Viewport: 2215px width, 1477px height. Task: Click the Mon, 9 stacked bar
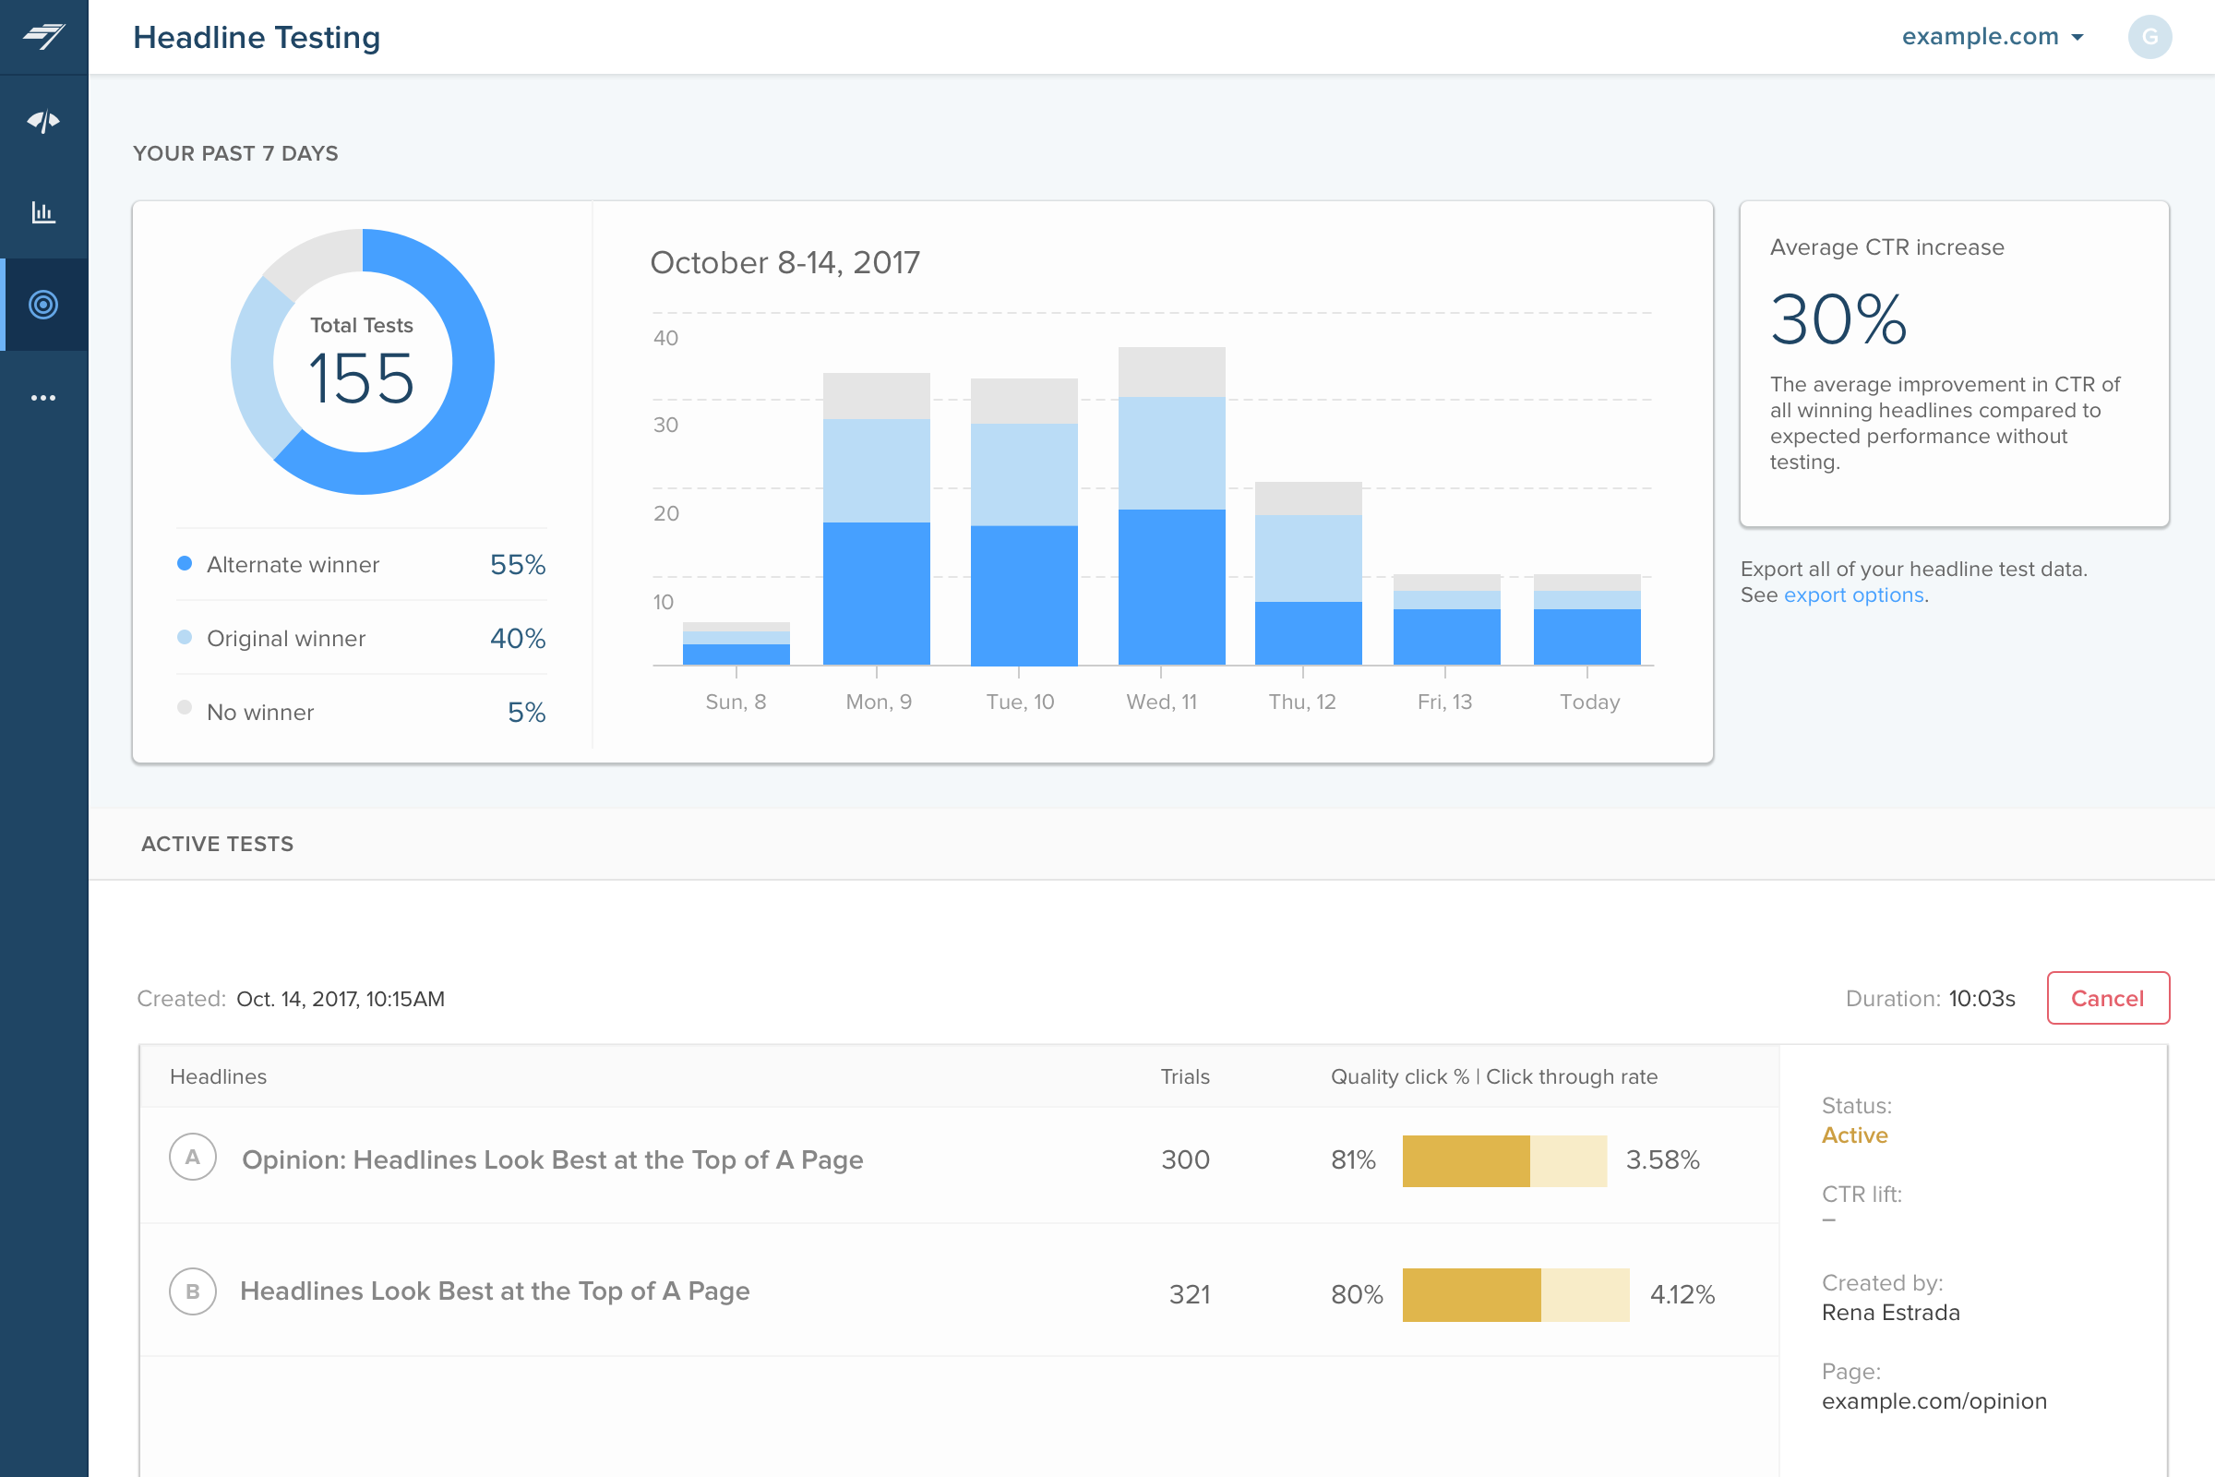pos(876,520)
